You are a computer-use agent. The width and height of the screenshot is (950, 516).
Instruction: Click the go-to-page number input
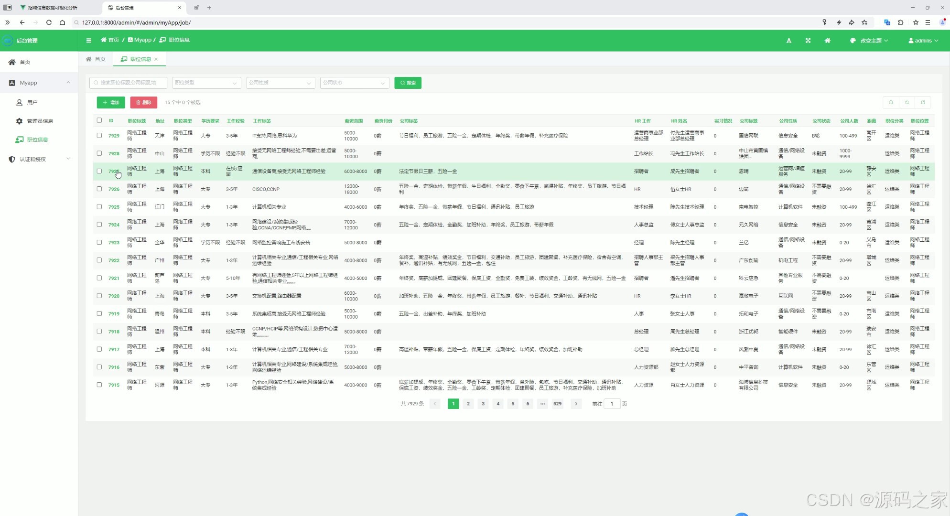[612, 404]
